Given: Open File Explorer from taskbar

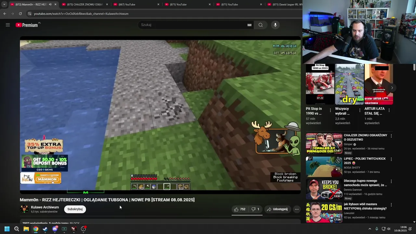Looking at the screenshot, I should click(26, 229).
